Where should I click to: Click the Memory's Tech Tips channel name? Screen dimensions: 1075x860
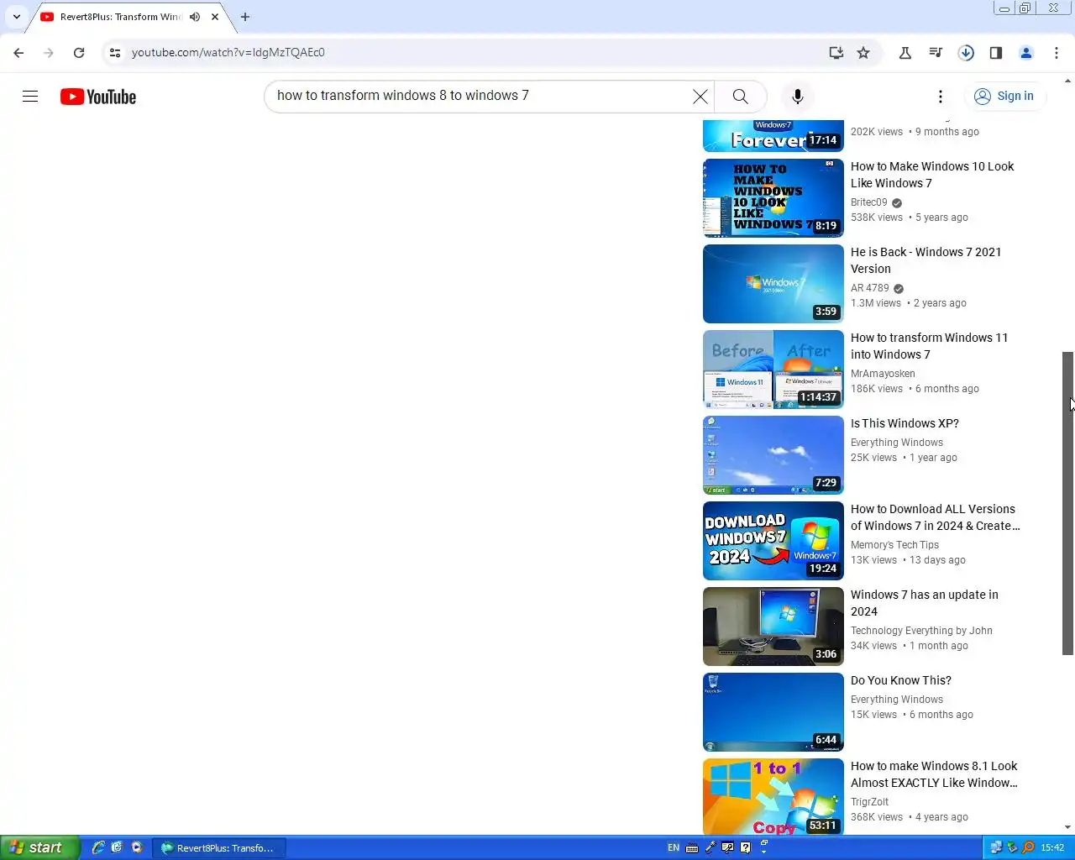(894, 545)
